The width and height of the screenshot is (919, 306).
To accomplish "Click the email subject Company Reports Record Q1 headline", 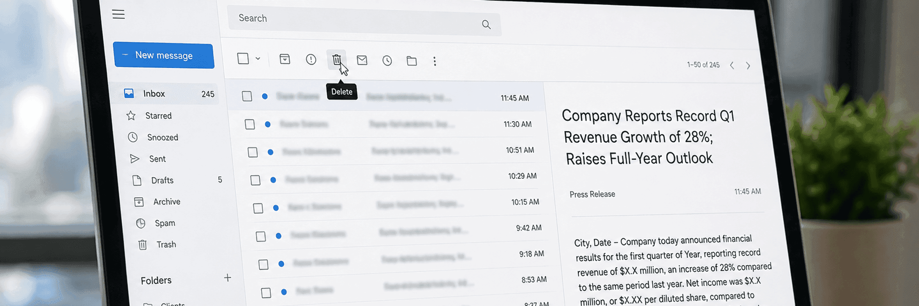I will [x=648, y=137].
